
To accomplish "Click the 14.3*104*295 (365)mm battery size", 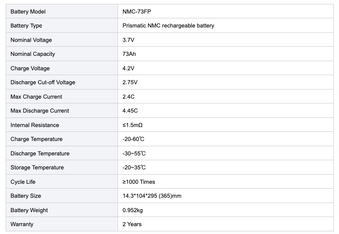I will tap(152, 196).
